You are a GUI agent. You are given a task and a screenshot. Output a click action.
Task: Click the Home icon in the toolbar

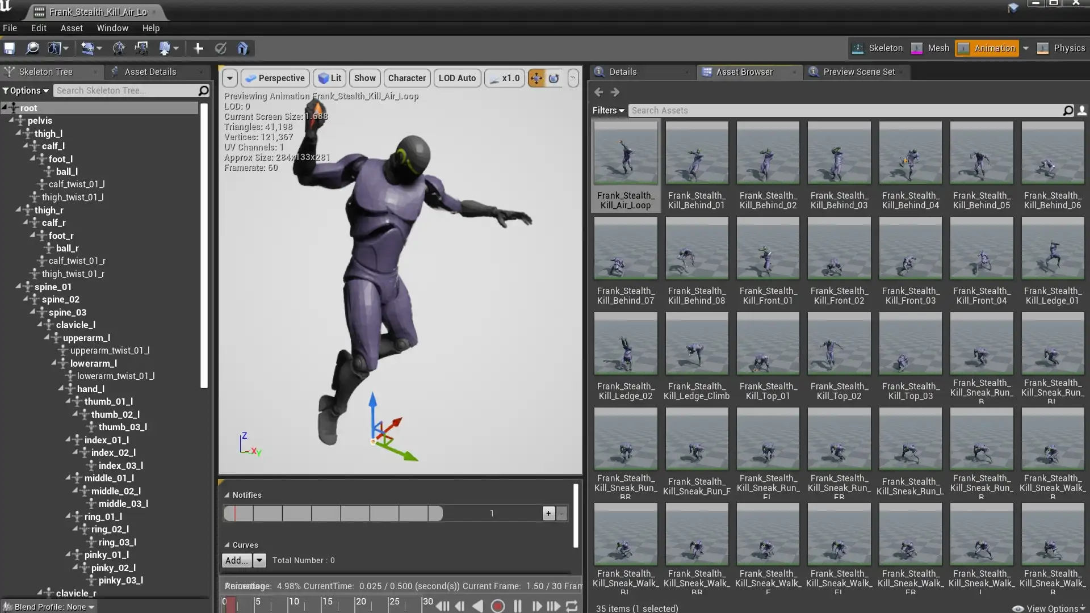point(243,48)
